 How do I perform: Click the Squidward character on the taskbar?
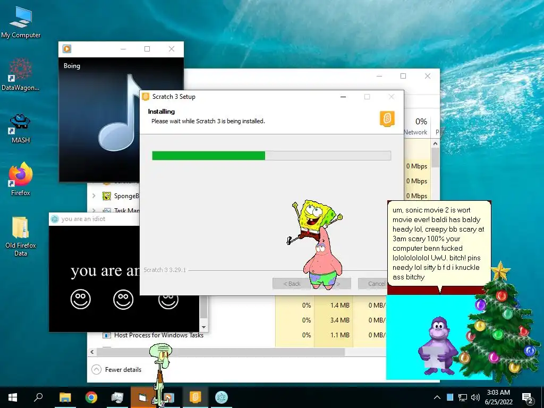(x=160, y=374)
